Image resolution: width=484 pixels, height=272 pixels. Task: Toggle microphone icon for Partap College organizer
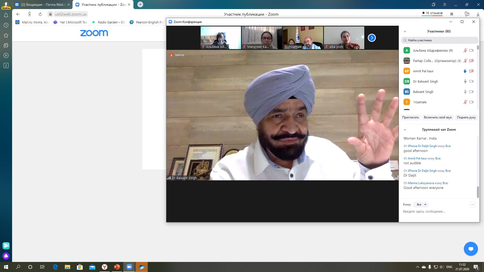(465, 61)
